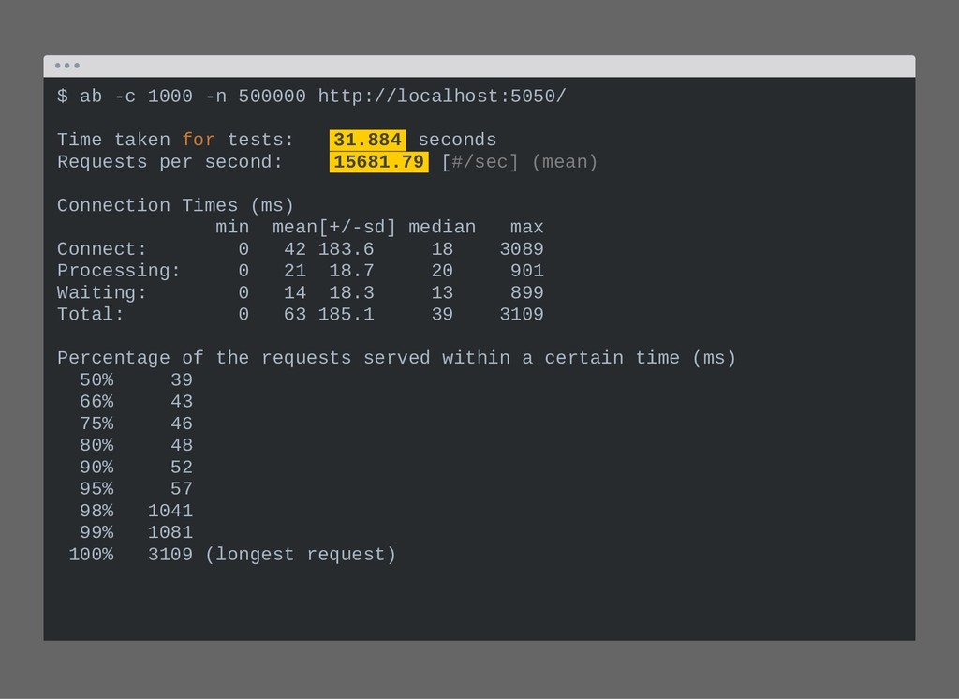Click the 95% percentile row
The width and height of the screenshot is (959, 699).
coord(136,488)
